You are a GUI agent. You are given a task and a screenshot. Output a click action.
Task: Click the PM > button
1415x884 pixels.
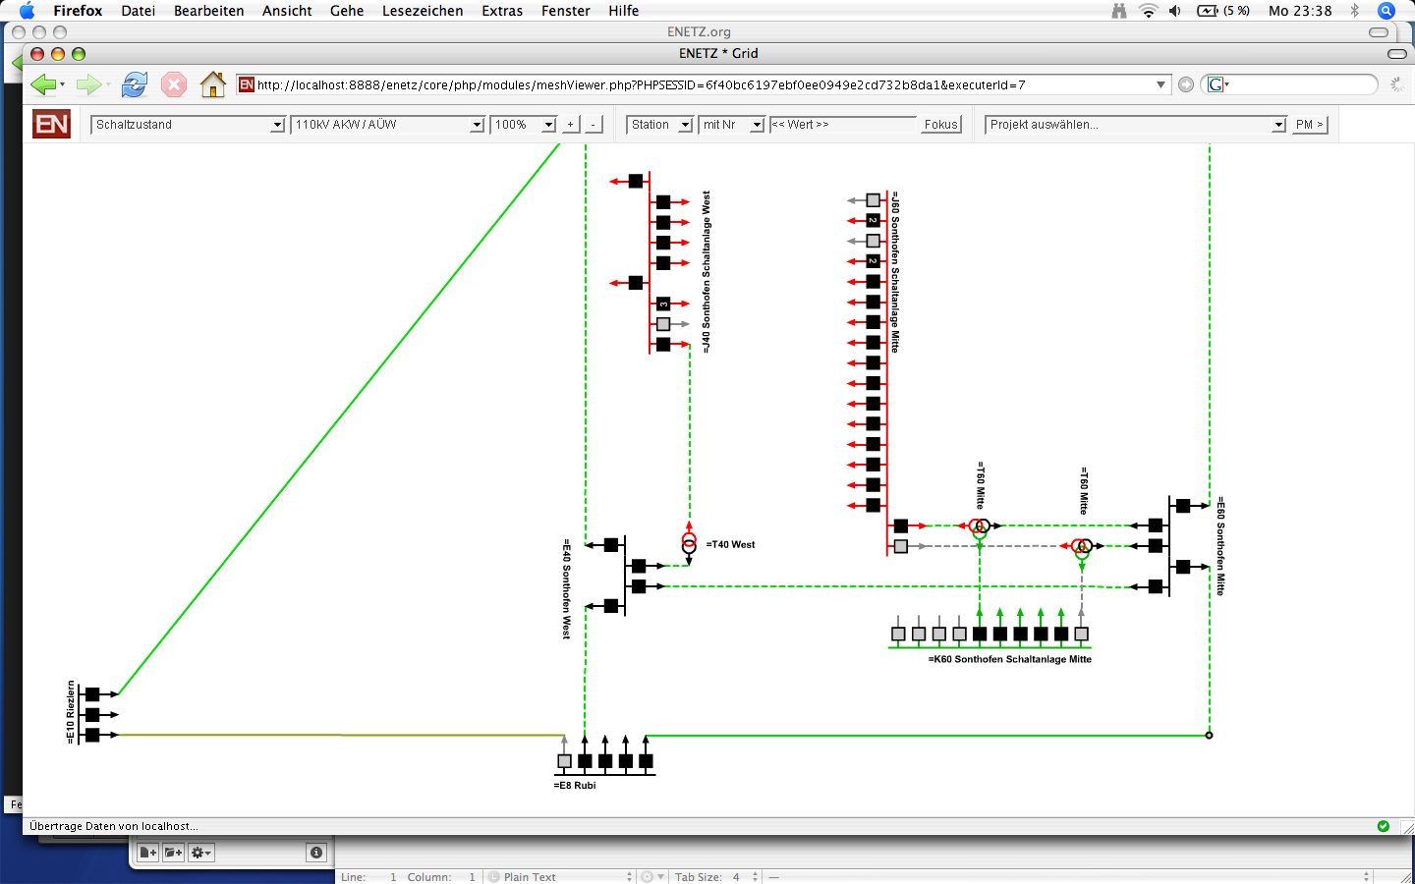(1309, 125)
